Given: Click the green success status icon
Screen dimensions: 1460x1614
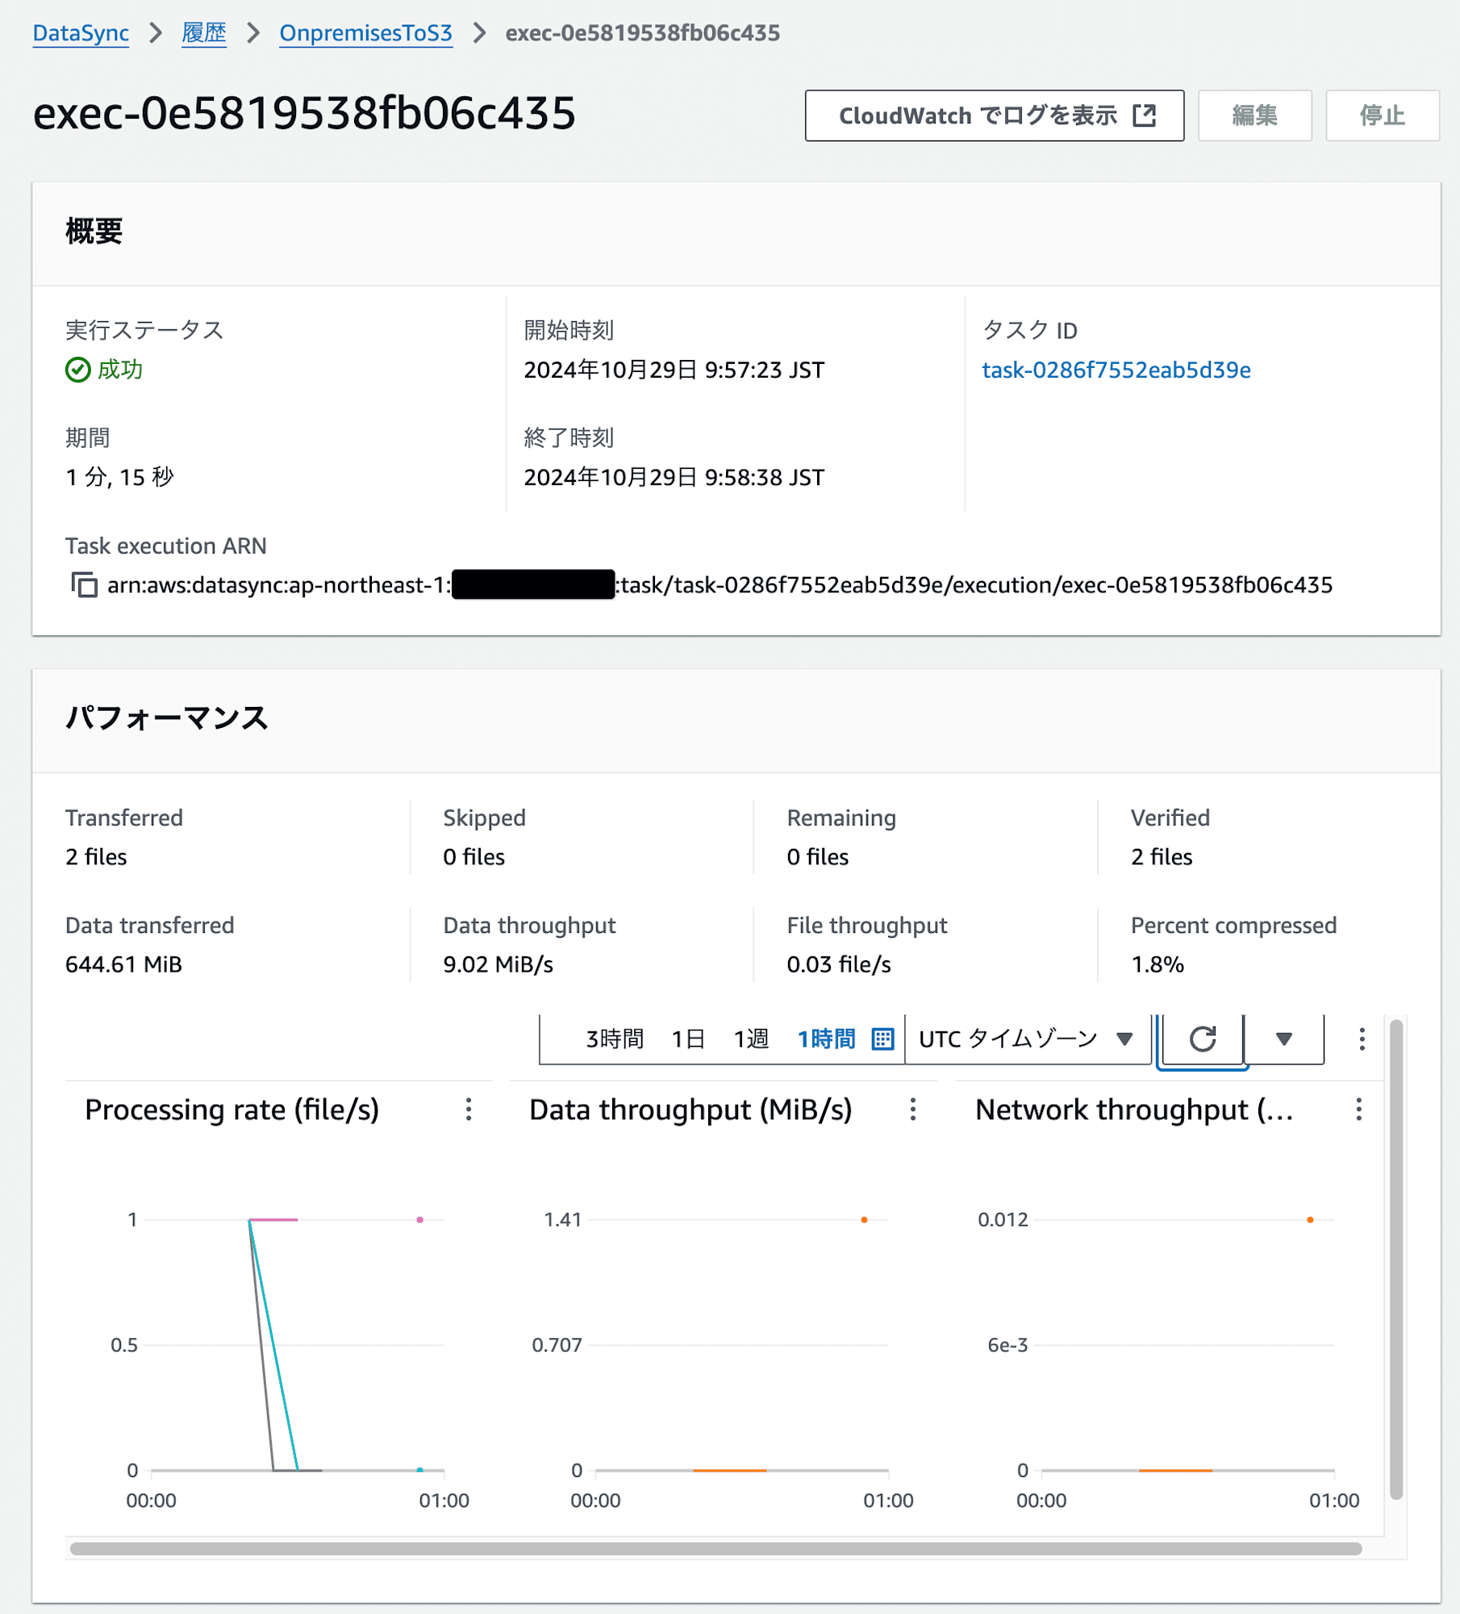Looking at the screenshot, I should point(78,370).
